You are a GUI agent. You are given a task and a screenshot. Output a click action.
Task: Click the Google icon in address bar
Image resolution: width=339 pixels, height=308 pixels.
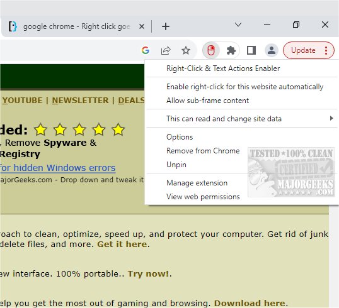tap(146, 50)
